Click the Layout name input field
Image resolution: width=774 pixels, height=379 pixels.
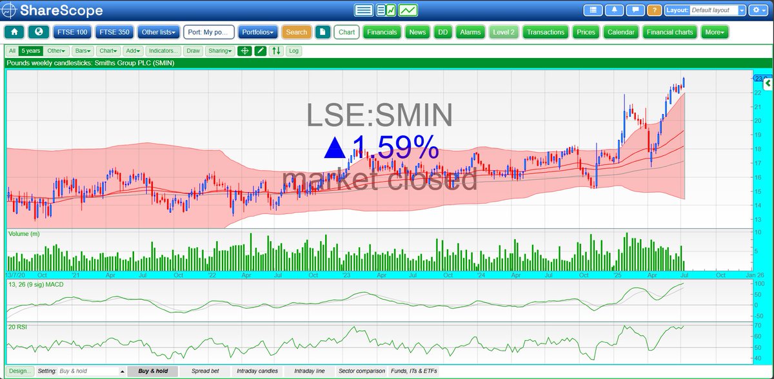[713, 10]
